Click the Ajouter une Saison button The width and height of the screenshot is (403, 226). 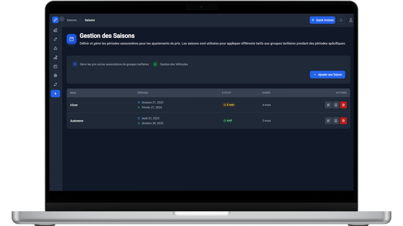327,75
